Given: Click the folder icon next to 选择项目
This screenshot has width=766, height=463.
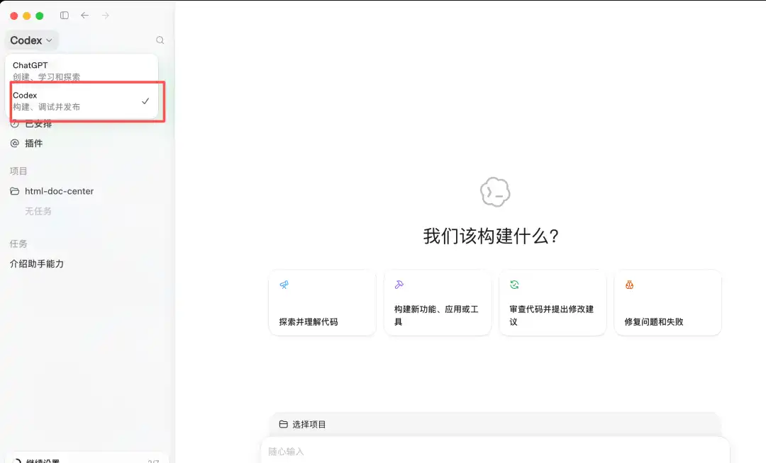Looking at the screenshot, I should coord(283,425).
